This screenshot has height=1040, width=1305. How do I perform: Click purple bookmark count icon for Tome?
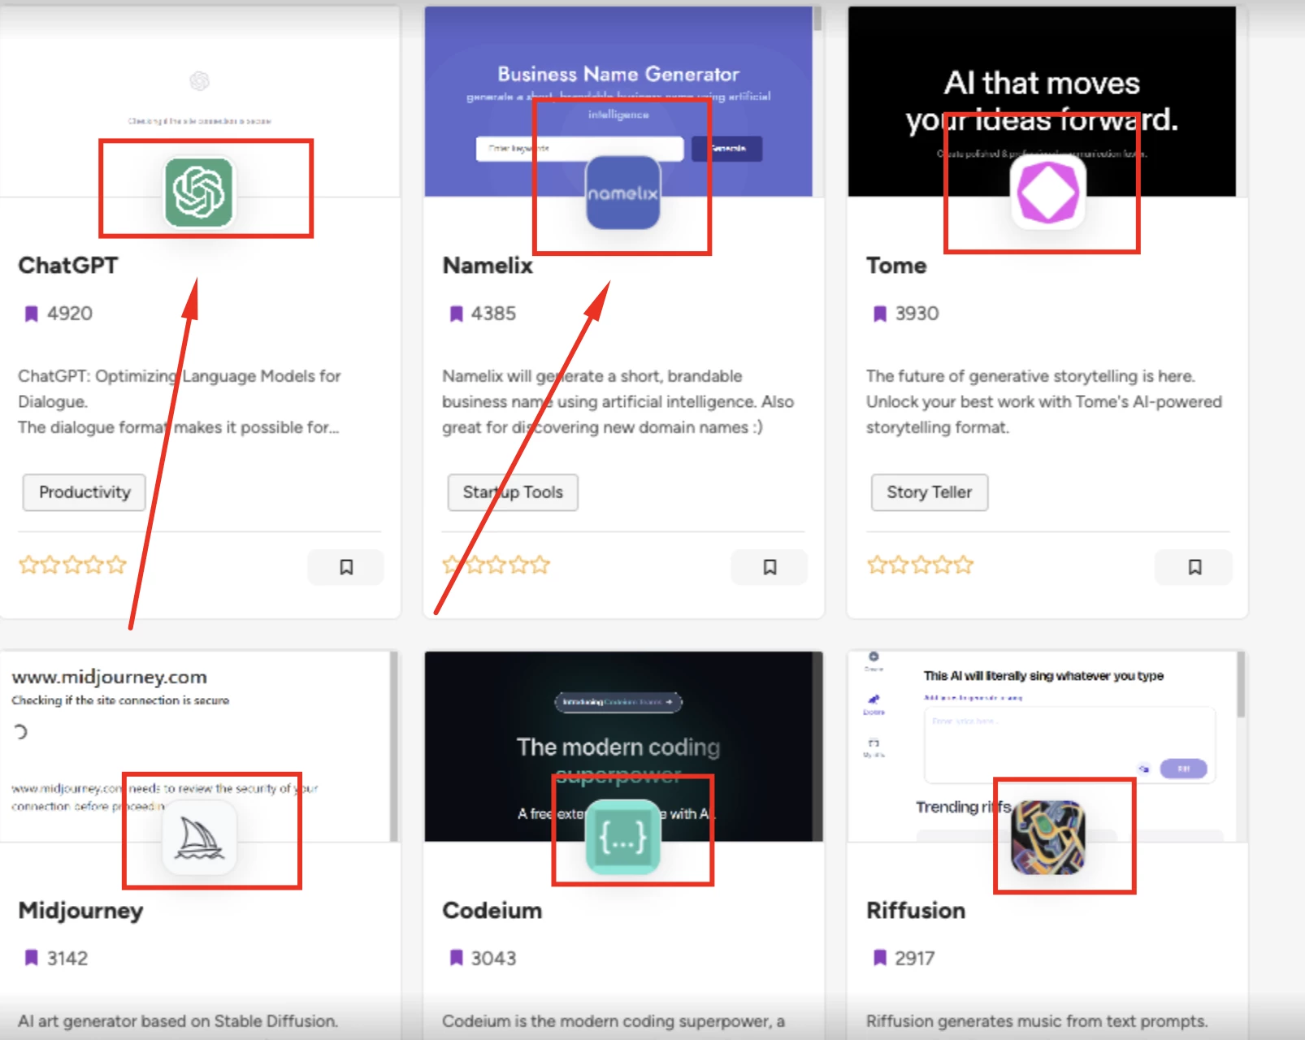(x=879, y=314)
